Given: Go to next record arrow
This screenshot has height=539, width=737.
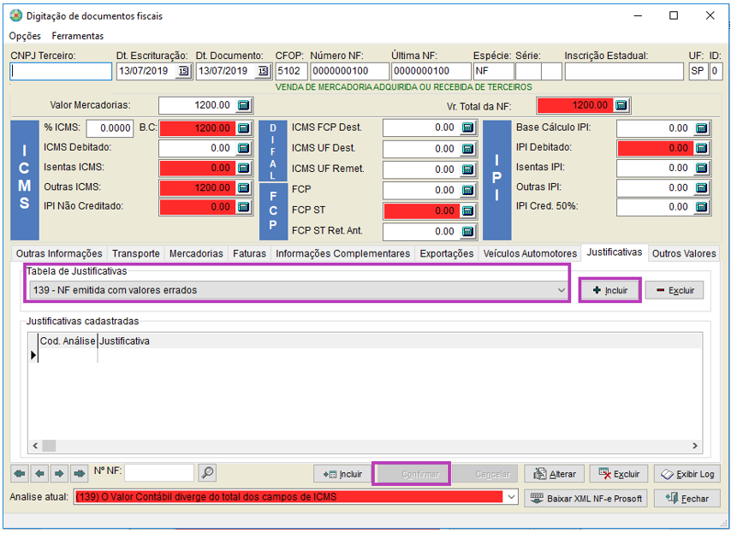Looking at the screenshot, I should coord(59,473).
